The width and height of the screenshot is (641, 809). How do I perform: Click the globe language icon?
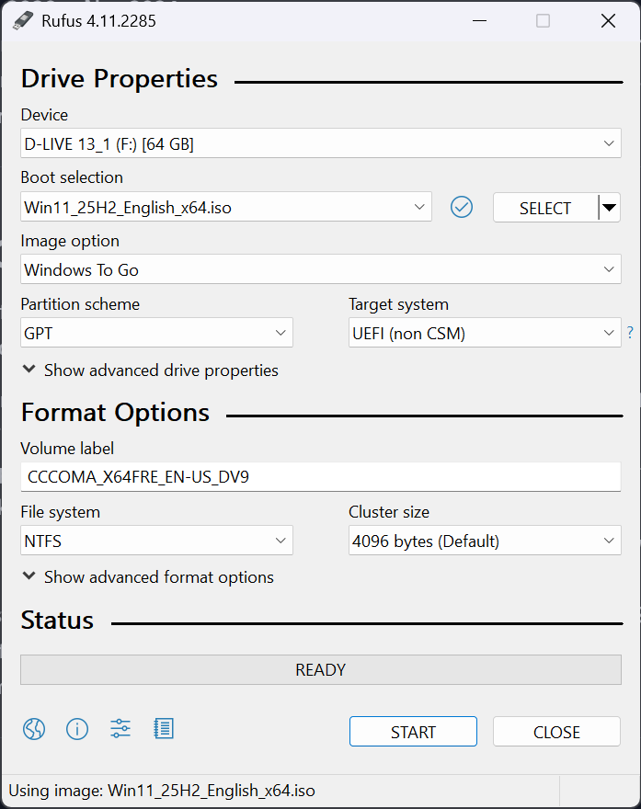tap(34, 730)
